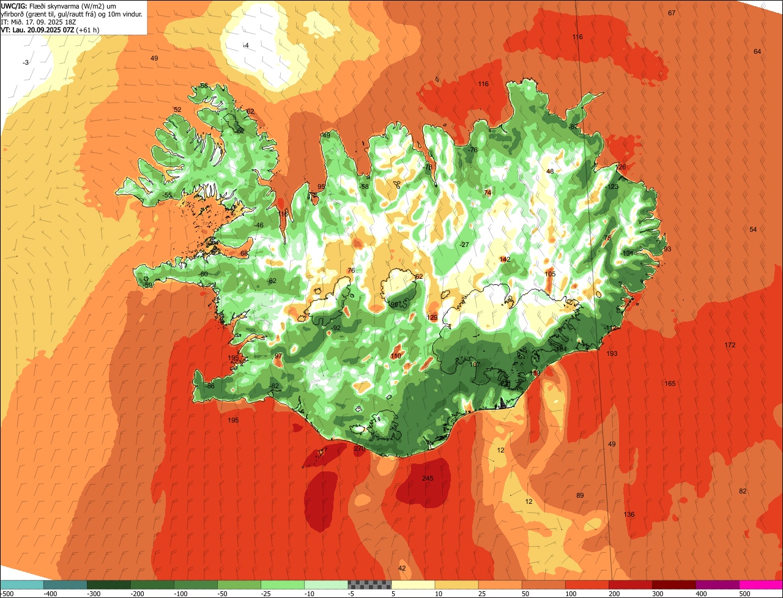Click the '172' flux value on the map
The image size is (783, 598).
point(730,345)
